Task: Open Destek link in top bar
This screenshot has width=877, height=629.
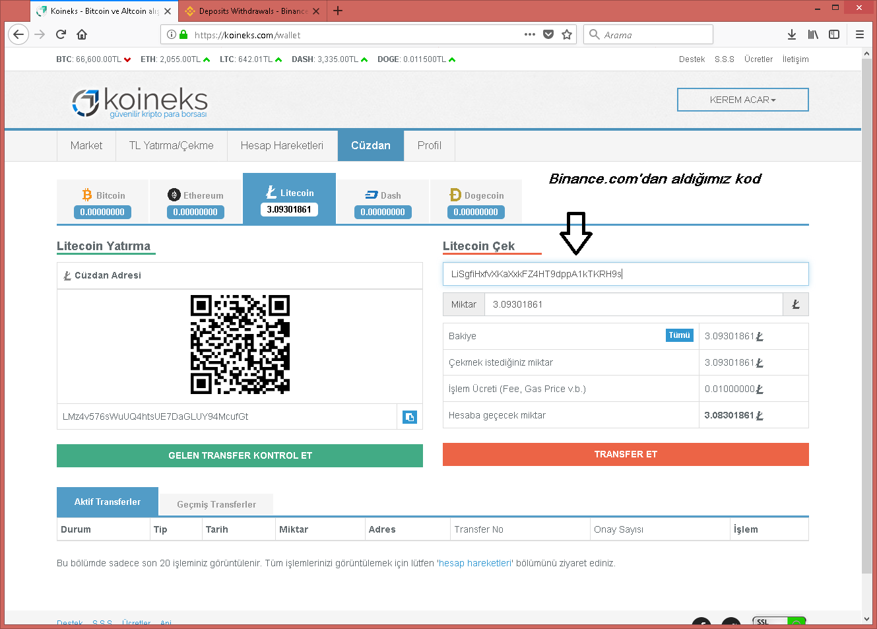Action: click(692, 59)
